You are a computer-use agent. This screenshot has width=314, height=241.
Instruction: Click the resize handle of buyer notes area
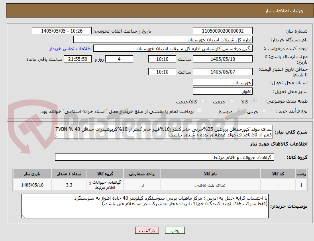23,216
